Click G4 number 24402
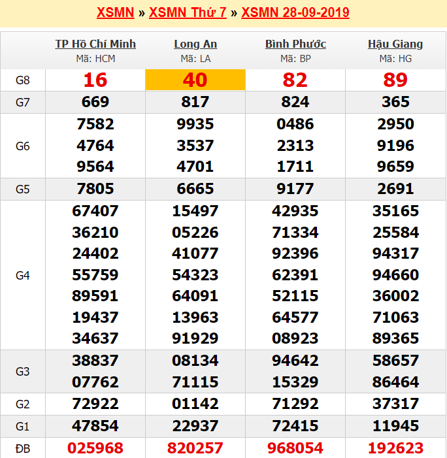Image resolution: width=447 pixels, height=458 pixels. (95, 254)
